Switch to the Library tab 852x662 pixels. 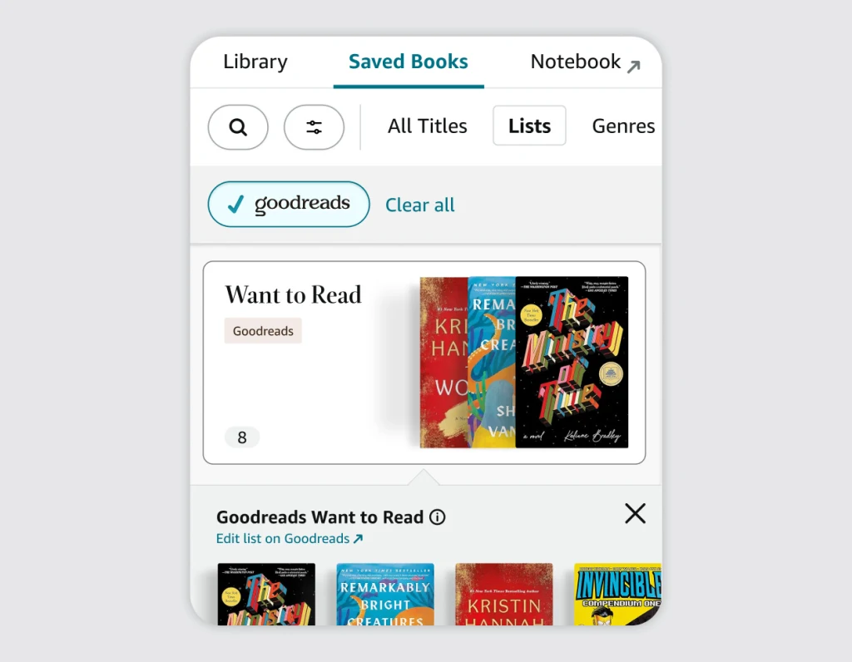pos(255,62)
